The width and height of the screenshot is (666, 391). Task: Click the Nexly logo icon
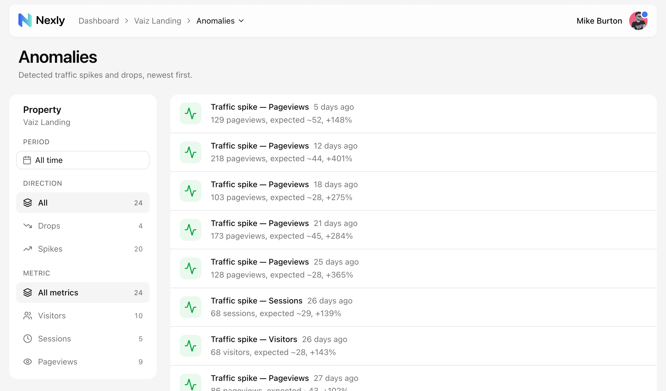(x=25, y=20)
